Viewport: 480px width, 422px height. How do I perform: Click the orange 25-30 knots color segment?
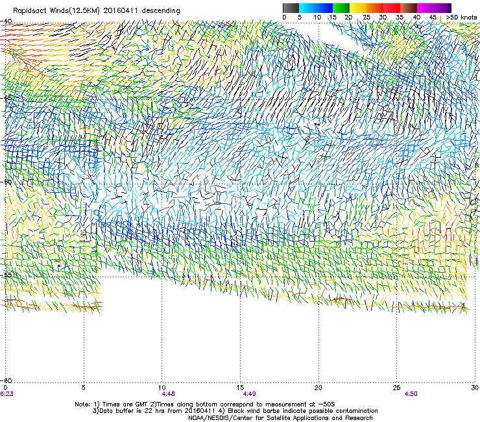click(375, 8)
